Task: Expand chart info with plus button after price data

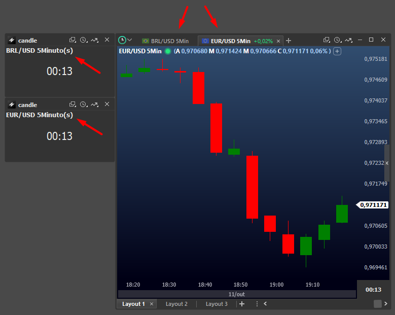Action: [x=337, y=51]
